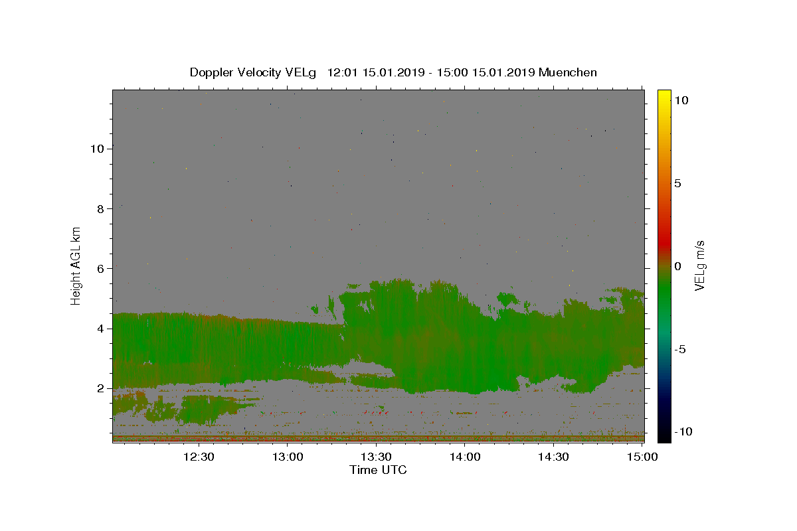The width and height of the screenshot is (797, 531).
Task: Click the '12:30' time tick label
Action: click(x=198, y=457)
